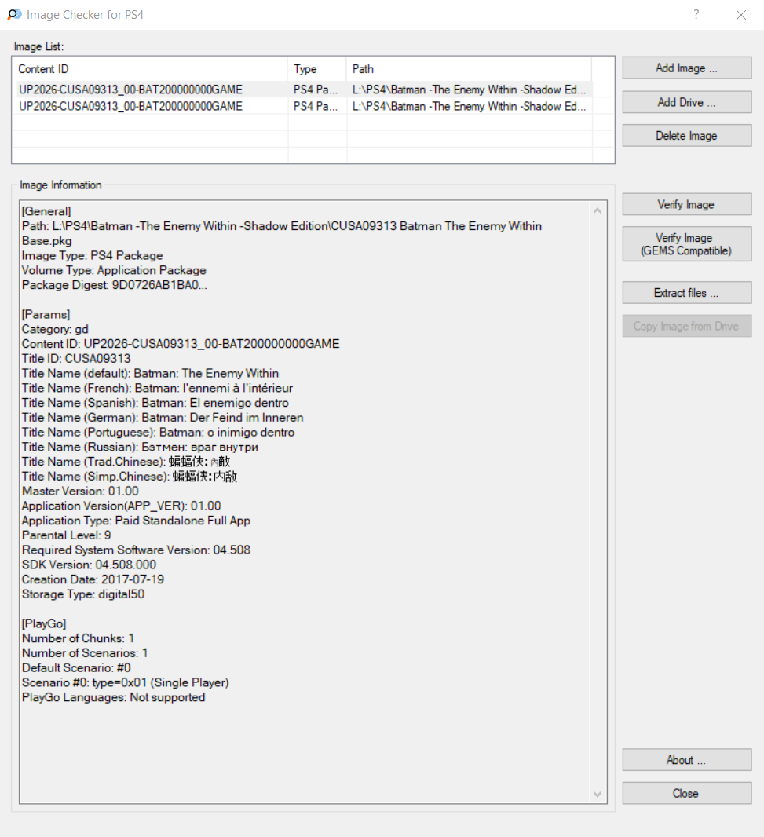The height and width of the screenshot is (837, 764).
Task: Click the Storage Type: digital50 line
Action: (x=83, y=594)
